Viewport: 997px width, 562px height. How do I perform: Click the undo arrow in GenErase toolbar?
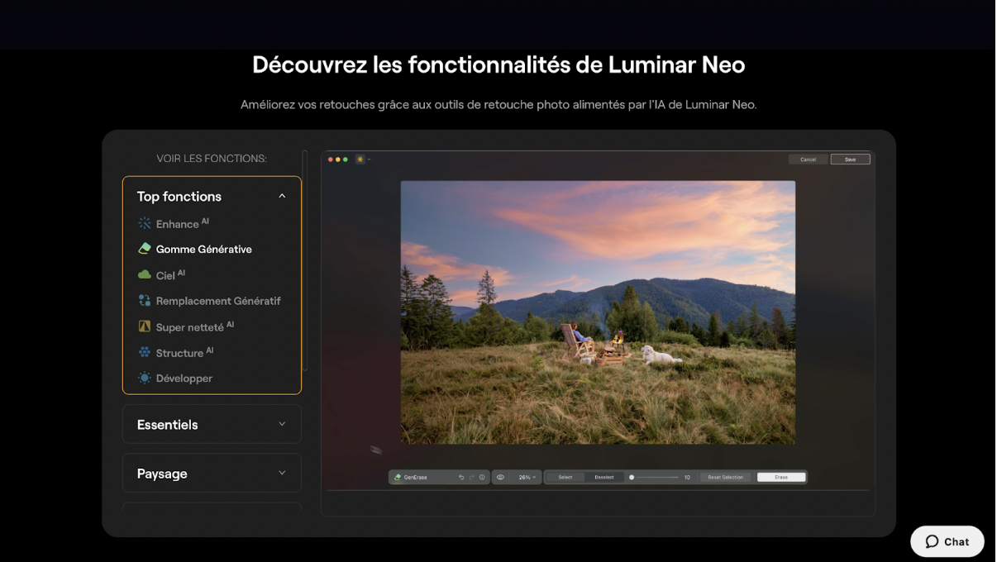[461, 478]
